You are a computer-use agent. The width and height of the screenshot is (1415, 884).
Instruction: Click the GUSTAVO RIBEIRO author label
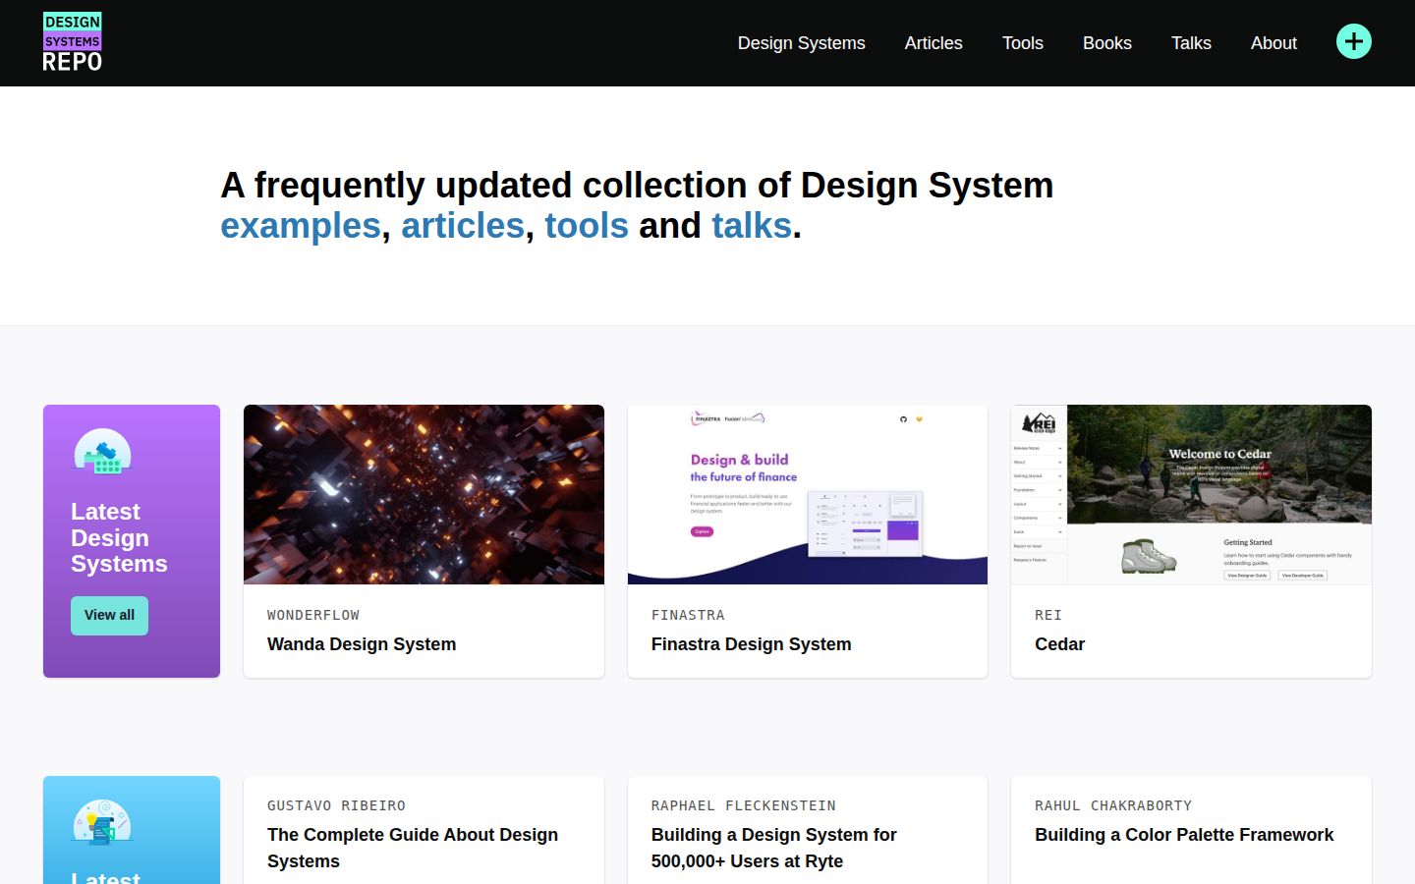pyautogui.click(x=336, y=805)
